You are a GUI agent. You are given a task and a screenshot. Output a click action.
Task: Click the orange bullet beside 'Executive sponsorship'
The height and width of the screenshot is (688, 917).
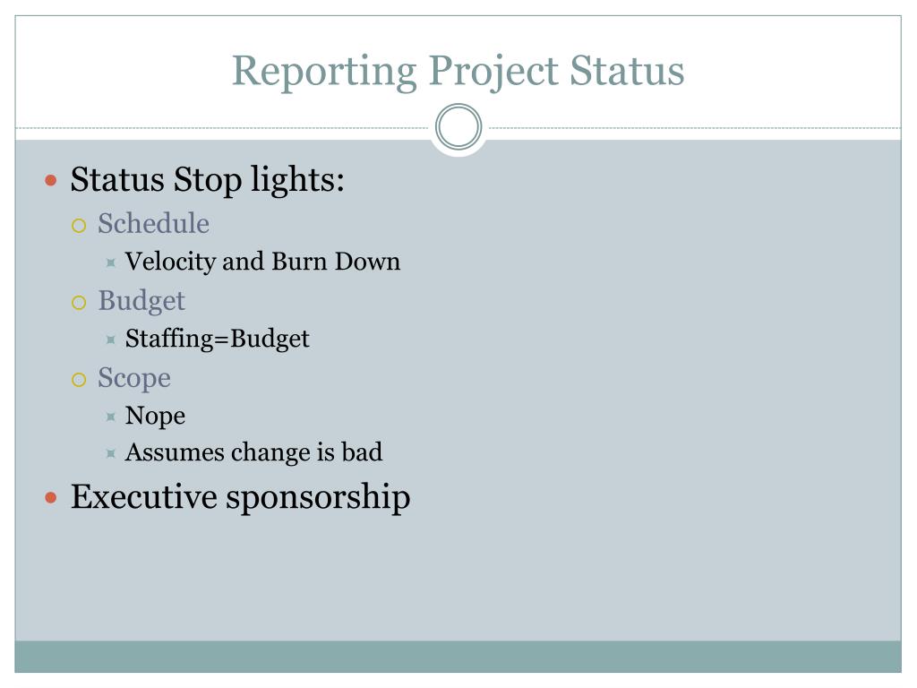tap(51, 498)
